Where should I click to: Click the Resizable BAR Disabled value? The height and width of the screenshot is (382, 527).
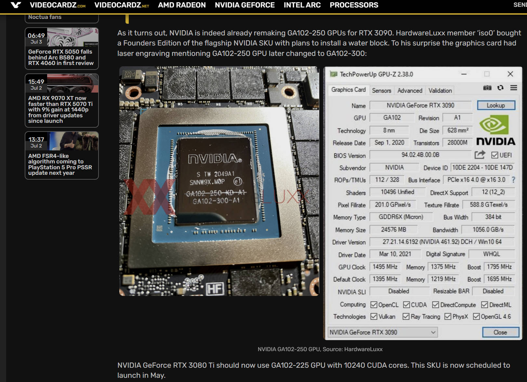[x=493, y=291]
